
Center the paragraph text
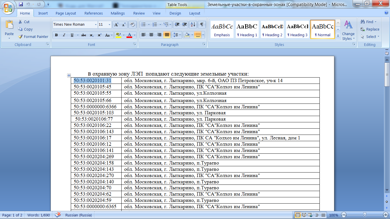click(151, 35)
